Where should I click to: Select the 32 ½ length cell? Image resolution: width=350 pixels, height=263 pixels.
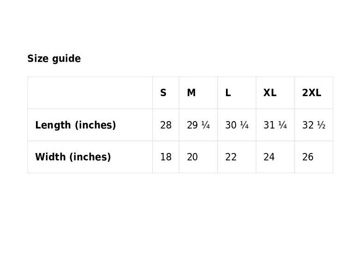314,125
